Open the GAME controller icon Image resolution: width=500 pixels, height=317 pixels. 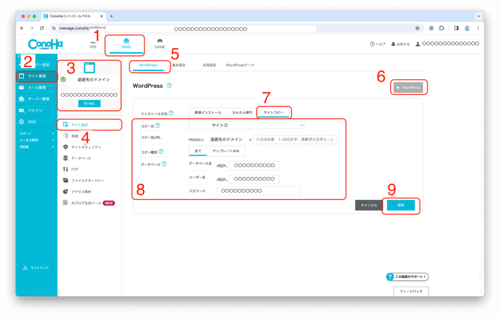(x=160, y=41)
